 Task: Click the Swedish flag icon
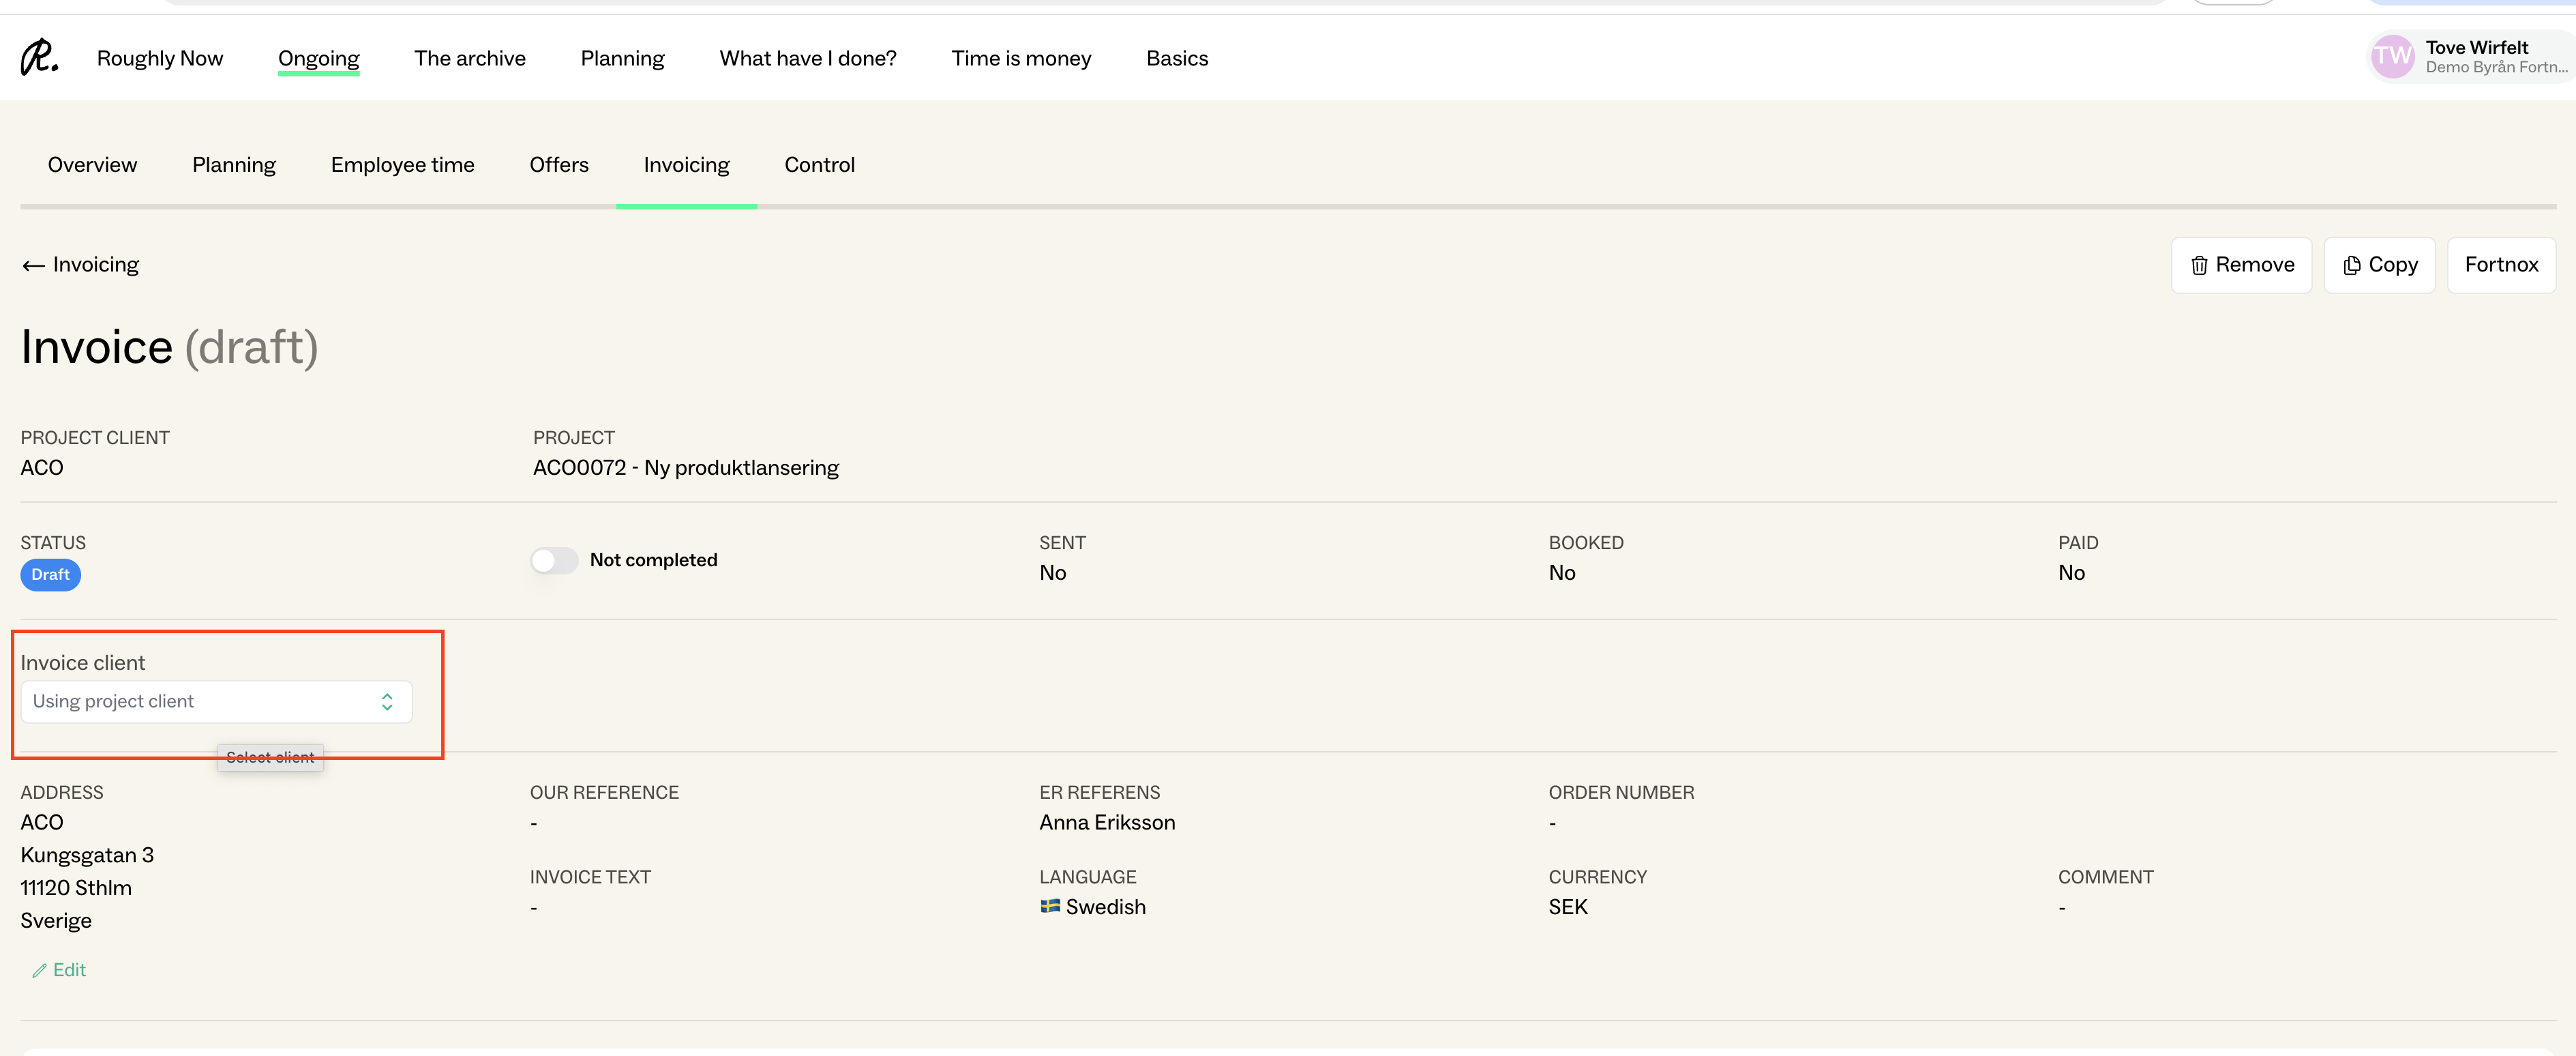pos(1050,907)
